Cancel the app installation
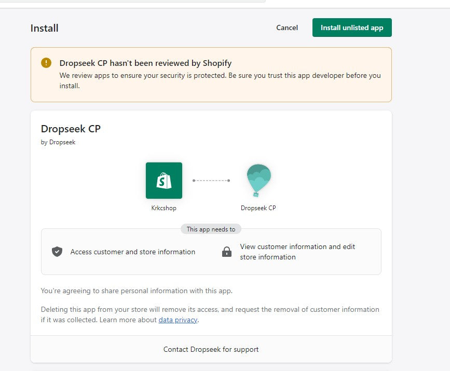The height and width of the screenshot is (371, 450). (x=287, y=28)
